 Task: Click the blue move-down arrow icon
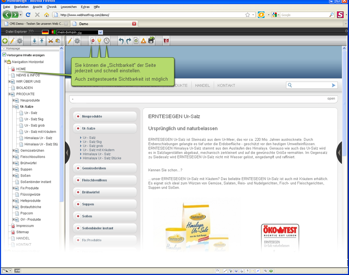click(35, 41)
